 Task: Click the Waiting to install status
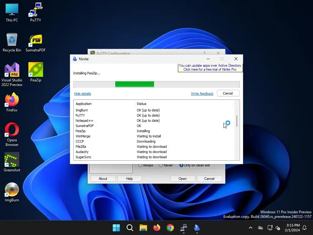click(x=149, y=136)
